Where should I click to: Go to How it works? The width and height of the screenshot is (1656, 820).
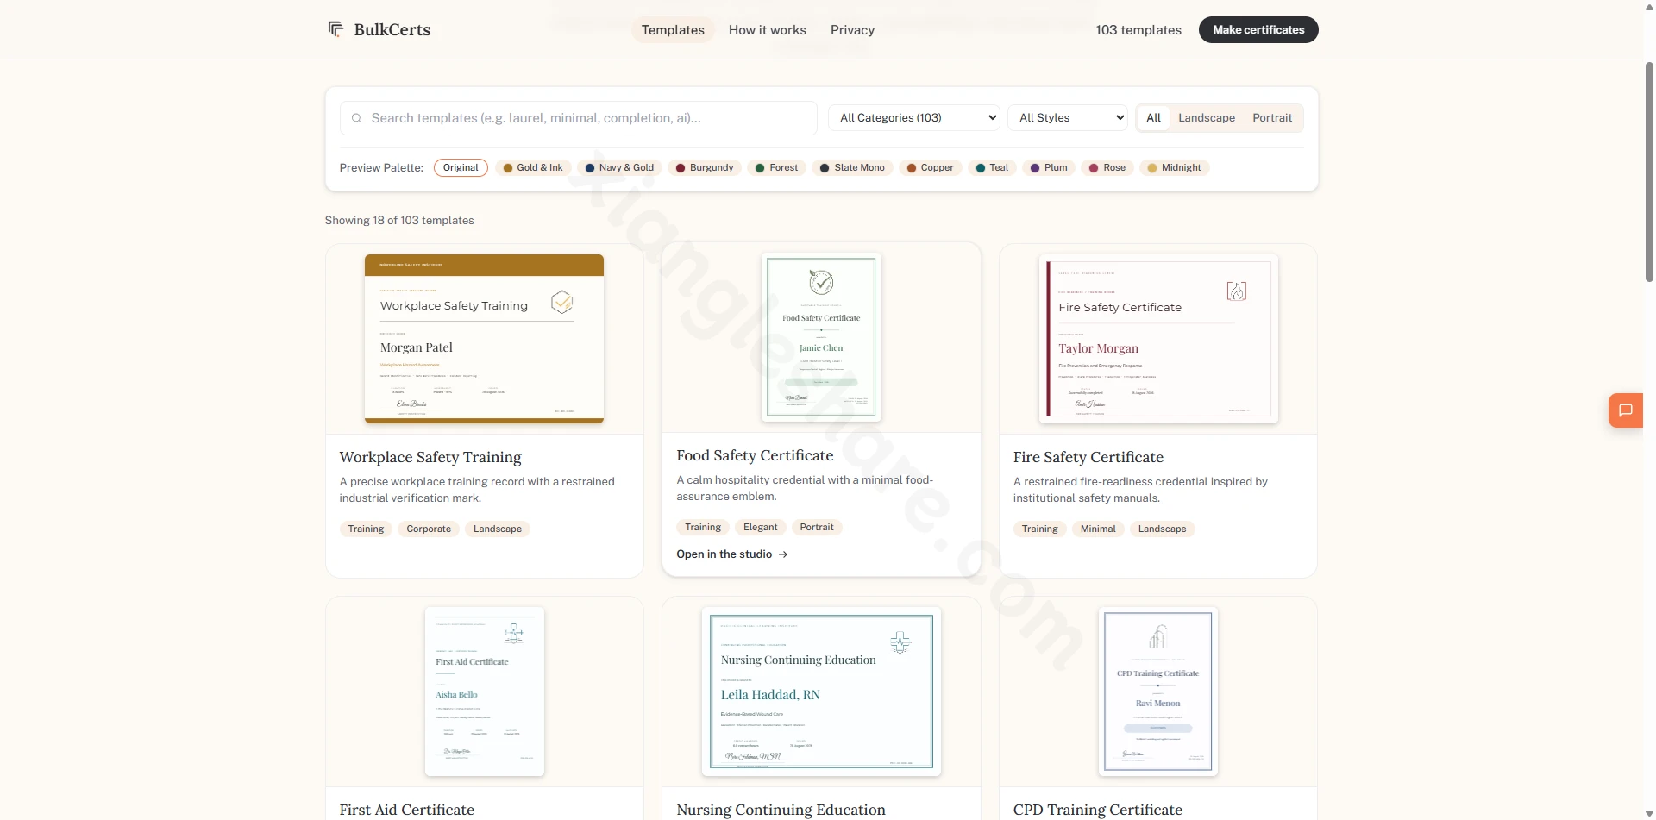(768, 30)
